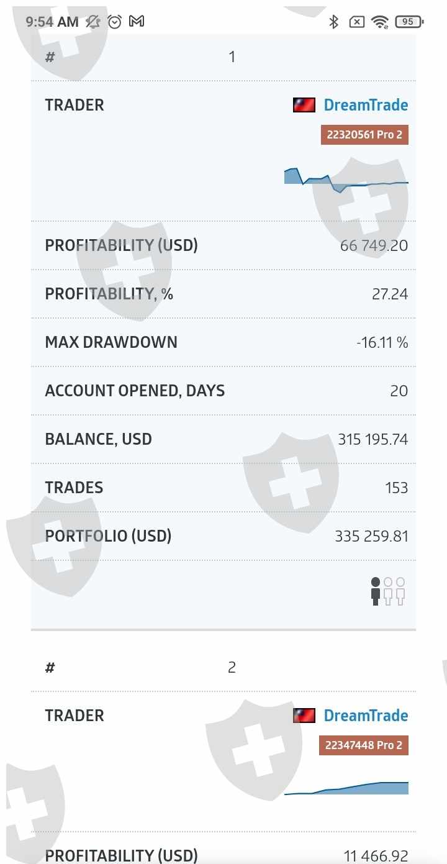
Task: Tap the 335 259.81 portfolio value
Action: pyautogui.click(x=371, y=536)
